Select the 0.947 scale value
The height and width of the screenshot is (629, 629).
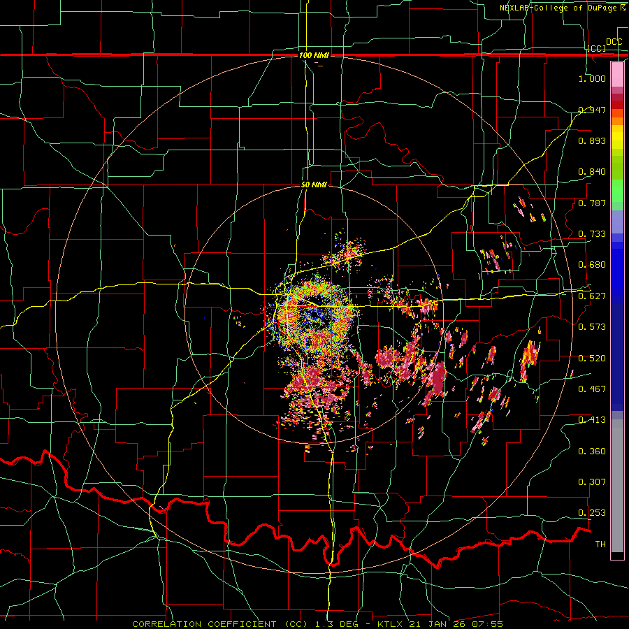click(592, 110)
